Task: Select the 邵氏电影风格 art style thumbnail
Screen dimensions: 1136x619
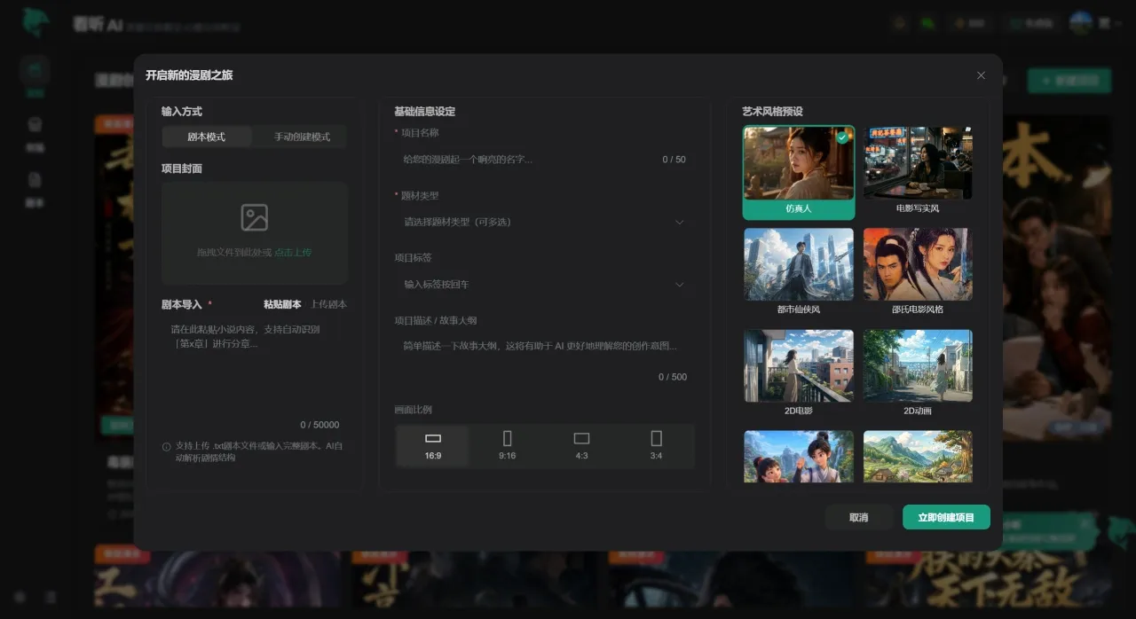Action: (x=918, y=264)
